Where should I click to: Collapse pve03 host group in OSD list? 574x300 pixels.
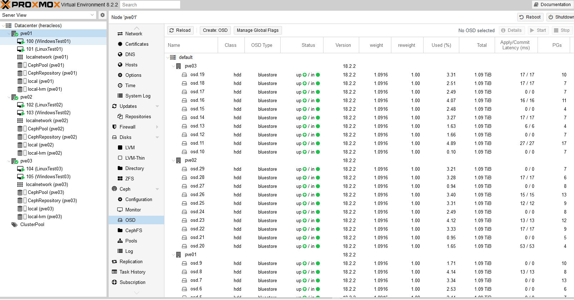point(174,66)
